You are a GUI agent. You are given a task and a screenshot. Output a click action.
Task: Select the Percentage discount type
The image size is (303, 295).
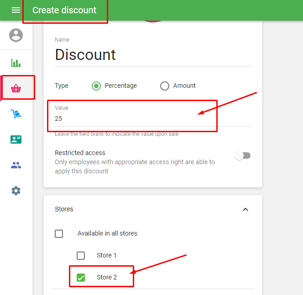pos(96,86)
